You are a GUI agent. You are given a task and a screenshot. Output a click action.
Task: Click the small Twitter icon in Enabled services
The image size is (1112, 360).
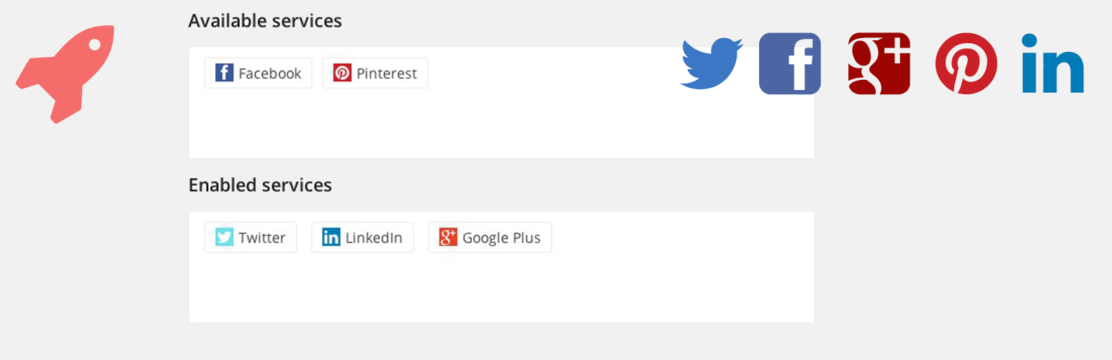224,237
